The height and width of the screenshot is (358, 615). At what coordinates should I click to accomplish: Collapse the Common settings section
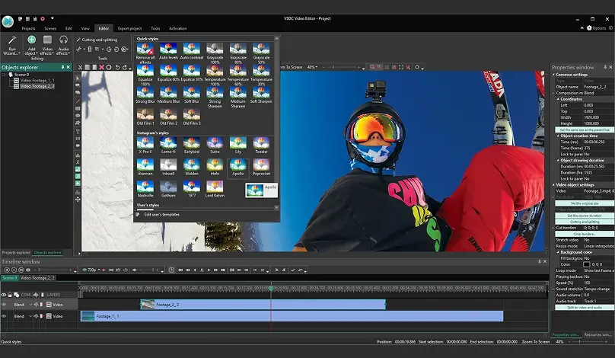(x=554, y=75)
